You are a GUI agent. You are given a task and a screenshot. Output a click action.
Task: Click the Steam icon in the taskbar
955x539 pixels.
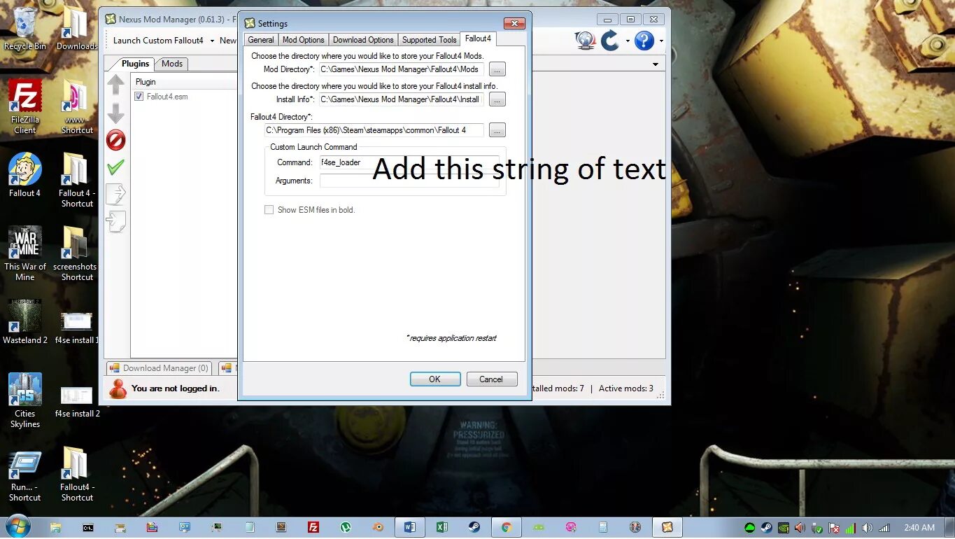tap(474, 528)
